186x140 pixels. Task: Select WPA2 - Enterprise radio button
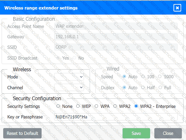click(136, 106)
